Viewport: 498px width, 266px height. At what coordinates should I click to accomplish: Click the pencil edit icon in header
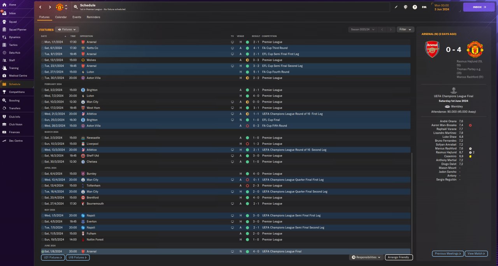(396, 7)
